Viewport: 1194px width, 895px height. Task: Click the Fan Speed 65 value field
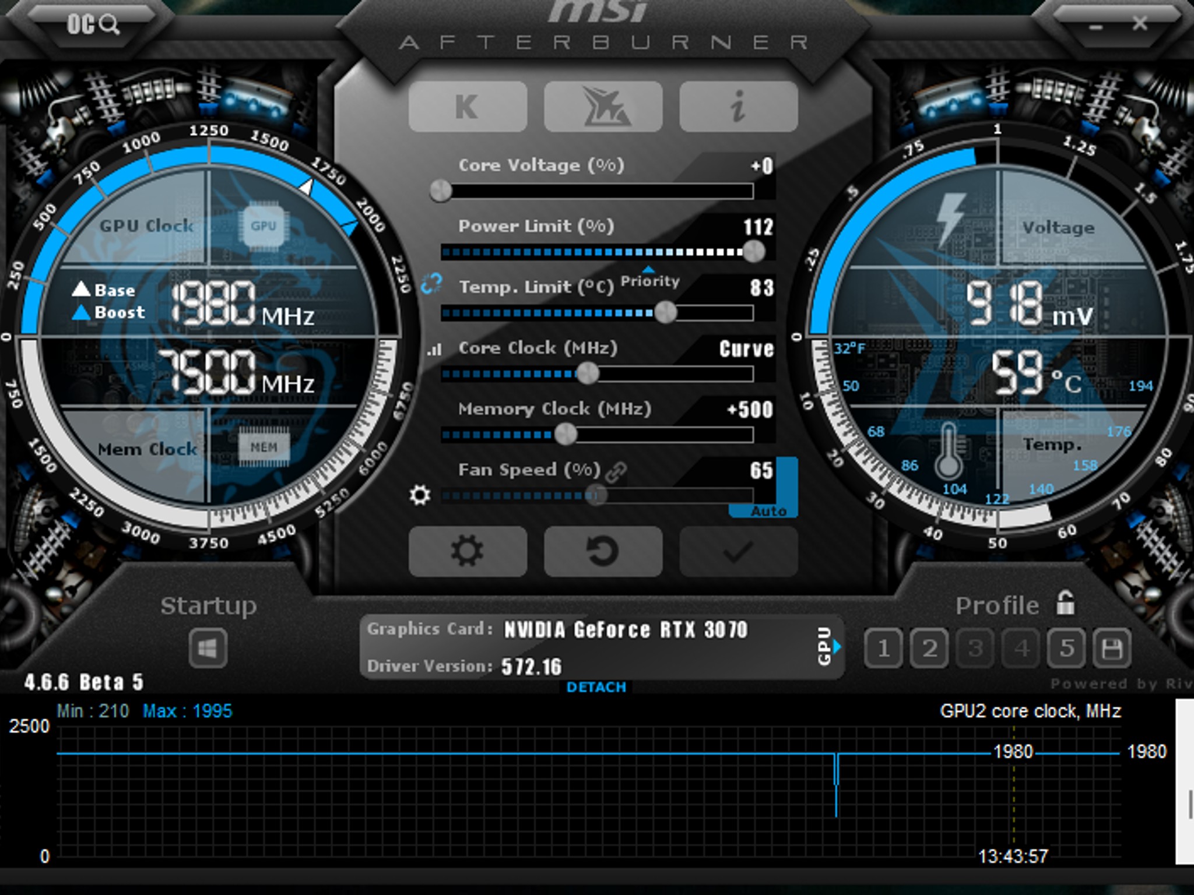761,470
